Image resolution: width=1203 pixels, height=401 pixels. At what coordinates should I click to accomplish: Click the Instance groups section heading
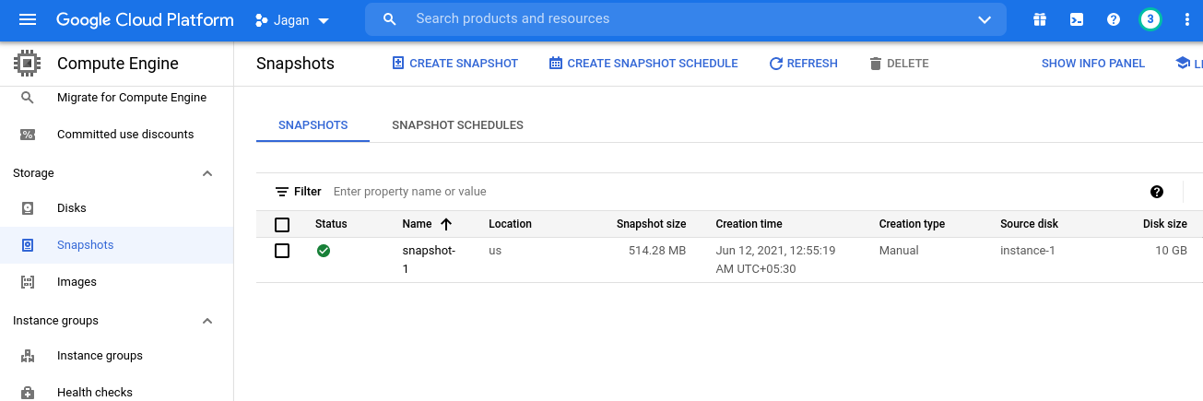click(55, 321)
